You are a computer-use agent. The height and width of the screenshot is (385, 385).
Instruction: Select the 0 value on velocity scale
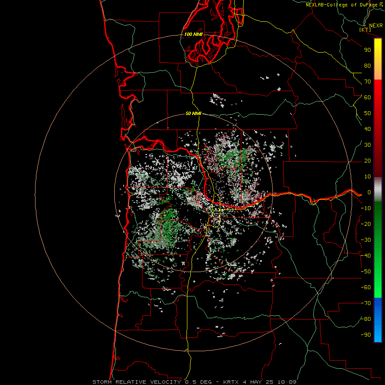click(x=369, y=192)
